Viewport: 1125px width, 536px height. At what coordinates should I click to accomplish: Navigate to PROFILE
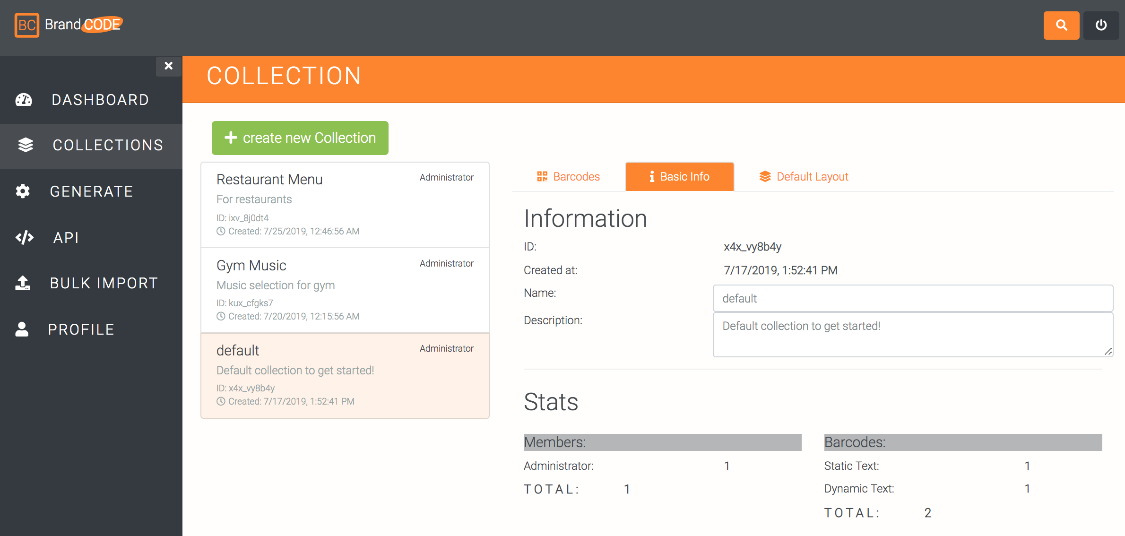click(91, 329)
